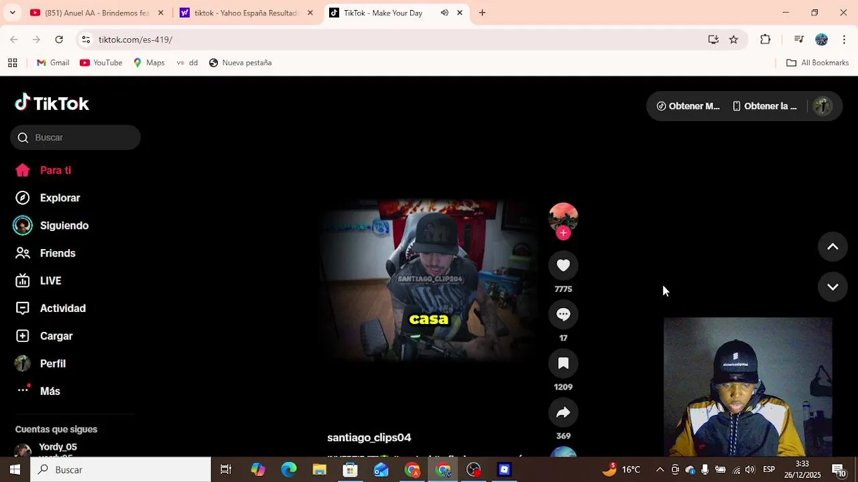Open the All Bookmarks folder
Viewport: 858px width, 482px height.
[817, 63]
